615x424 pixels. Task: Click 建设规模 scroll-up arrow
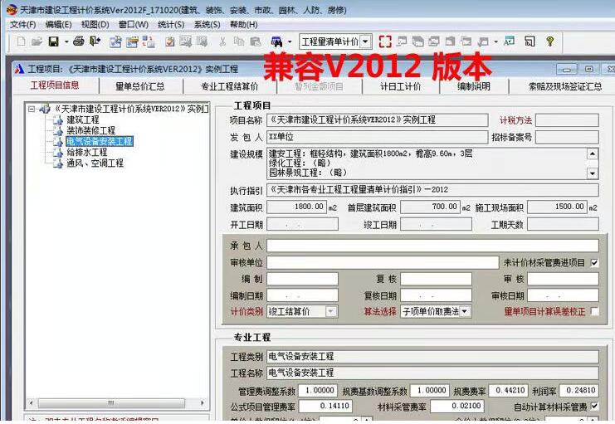(593, 154)
